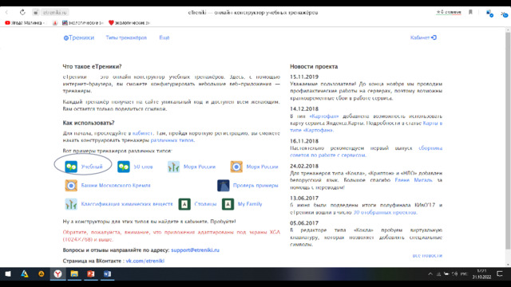Open the My Family example link
The width and height of the screenshot is (511, 287).
[x=250, y=204]
